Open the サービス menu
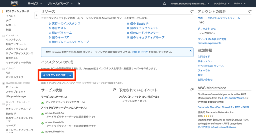Image resolution: width=256 pixels, height=133 pixels. pos(35,3)
